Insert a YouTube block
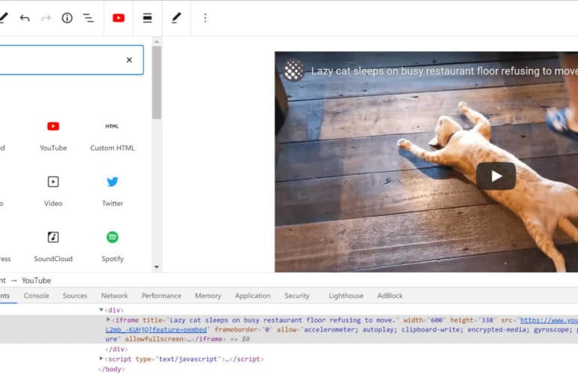578x375 pixels. (53, 136)
